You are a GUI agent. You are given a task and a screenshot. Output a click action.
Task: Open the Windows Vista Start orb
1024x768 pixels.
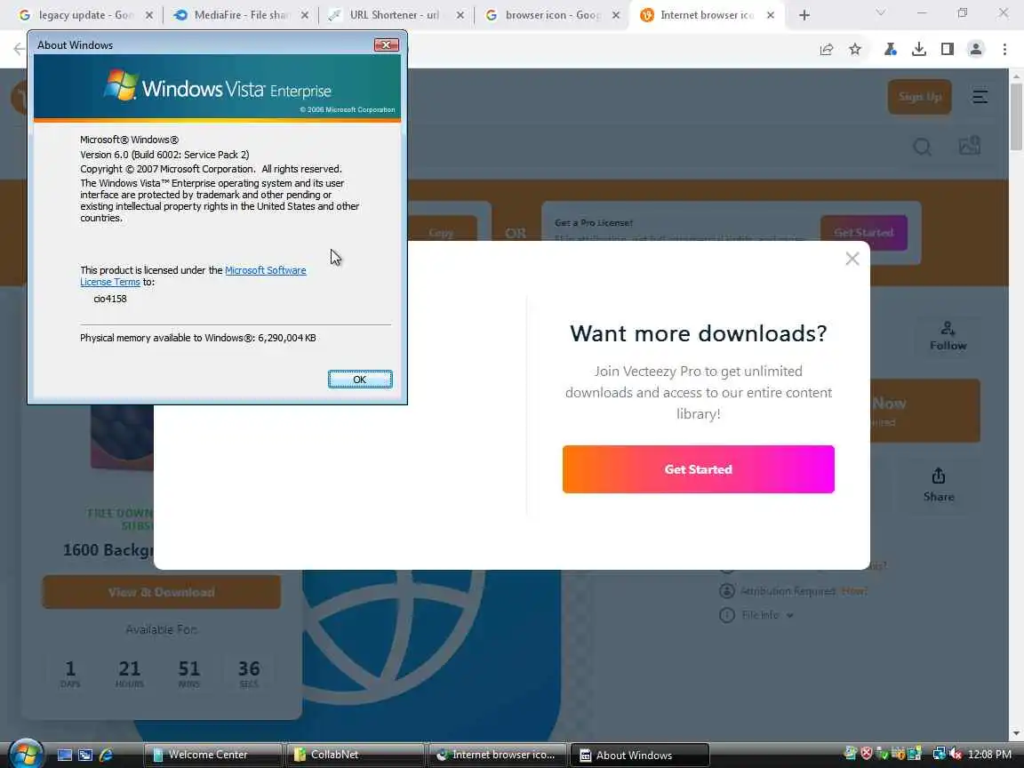coord(26,755)
